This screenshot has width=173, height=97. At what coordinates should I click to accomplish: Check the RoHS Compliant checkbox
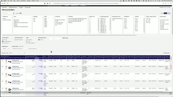tap(15, 40)
